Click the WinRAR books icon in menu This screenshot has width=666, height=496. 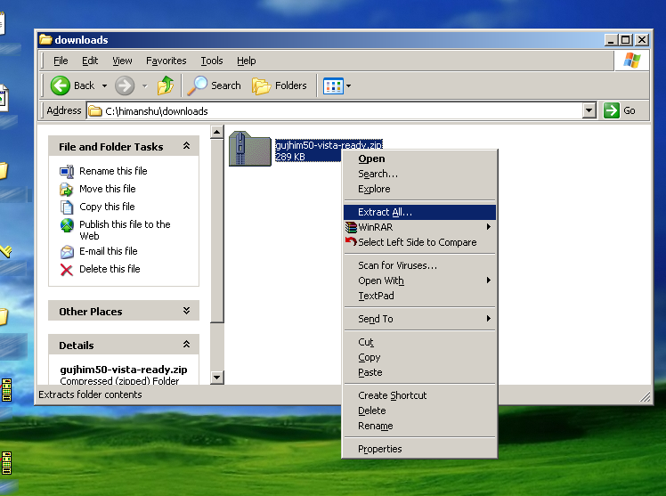coord(351,227)
